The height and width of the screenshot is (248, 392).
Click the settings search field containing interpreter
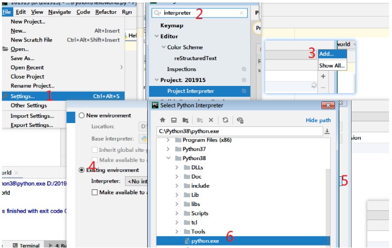(199, 13)
